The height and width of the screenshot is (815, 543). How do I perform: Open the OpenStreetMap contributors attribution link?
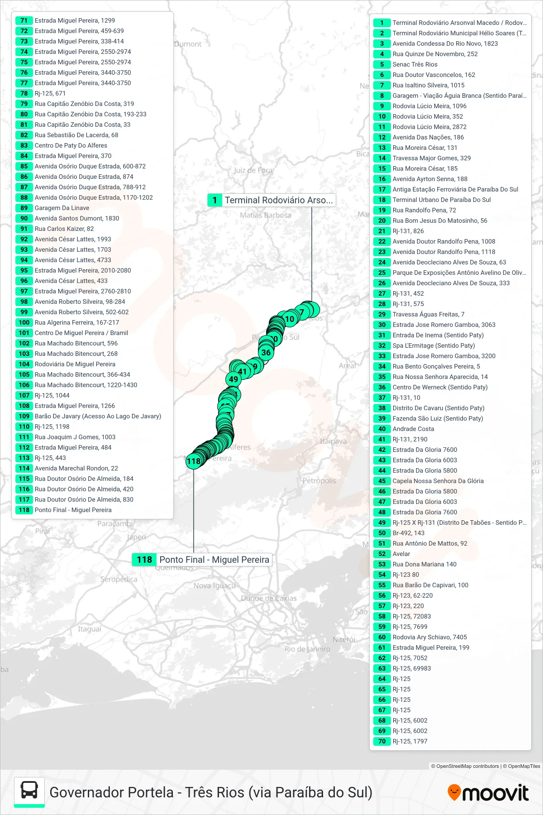pos(465,766)
